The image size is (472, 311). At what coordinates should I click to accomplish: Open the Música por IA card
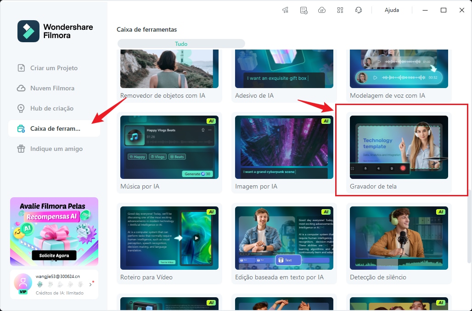click(x=169, y=153)
